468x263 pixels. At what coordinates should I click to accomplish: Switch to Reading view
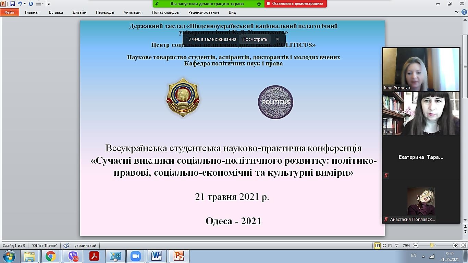(390, 246)
